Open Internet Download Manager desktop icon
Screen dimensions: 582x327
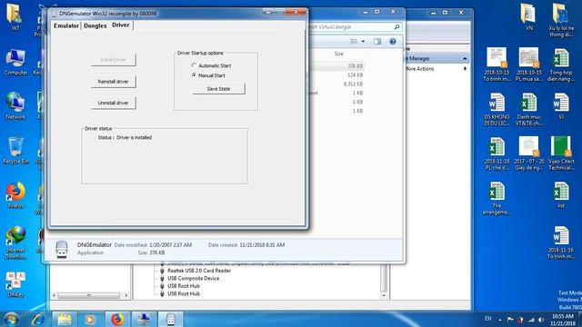[15, 243]
